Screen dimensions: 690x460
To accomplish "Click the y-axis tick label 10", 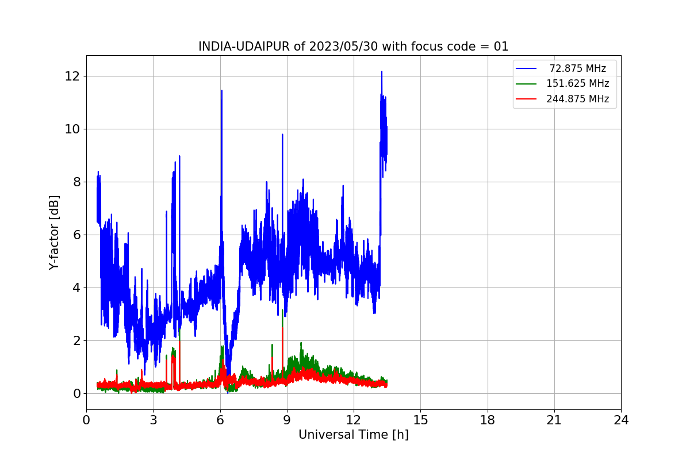I will point(72,129).
